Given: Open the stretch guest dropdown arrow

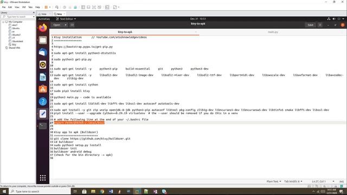Looking at the screenshot, I should tap(119, 7).
